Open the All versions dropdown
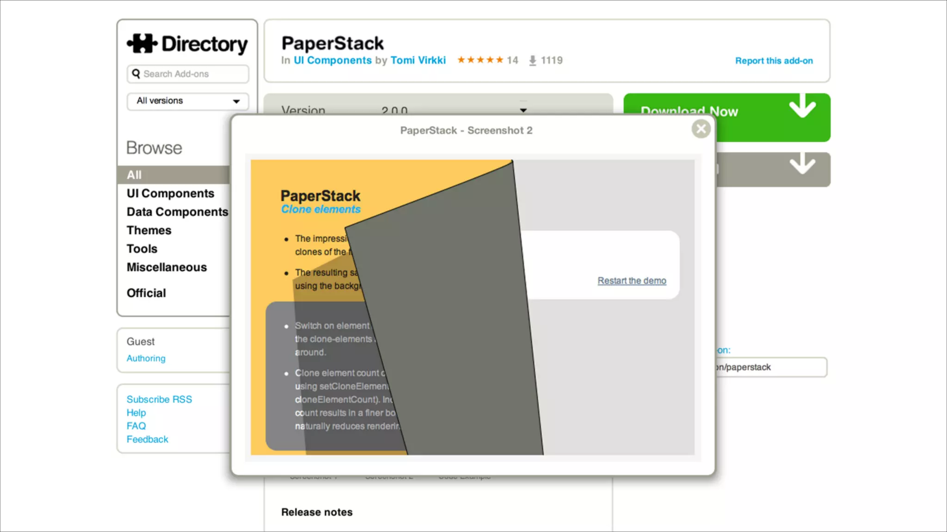Viewport: 947px width, 532px height. (188, 101)
